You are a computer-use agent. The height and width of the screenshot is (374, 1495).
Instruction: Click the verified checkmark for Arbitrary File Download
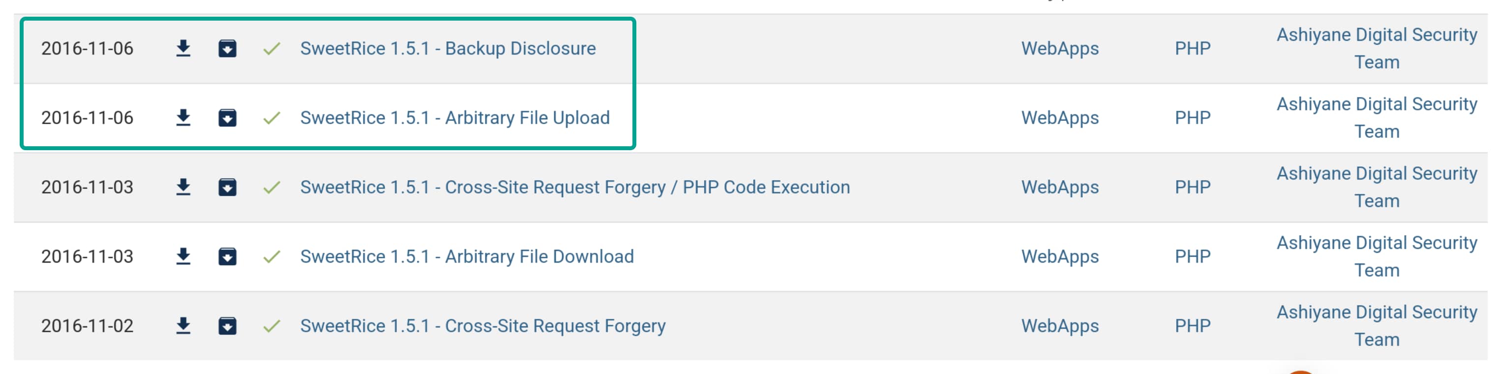tap(271, 257)
